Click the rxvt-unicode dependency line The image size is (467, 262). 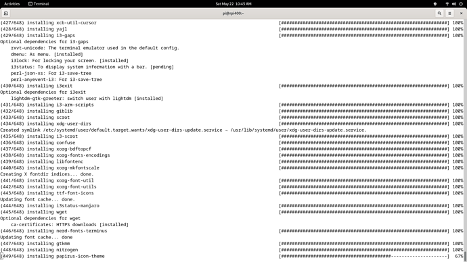[95, 48]
